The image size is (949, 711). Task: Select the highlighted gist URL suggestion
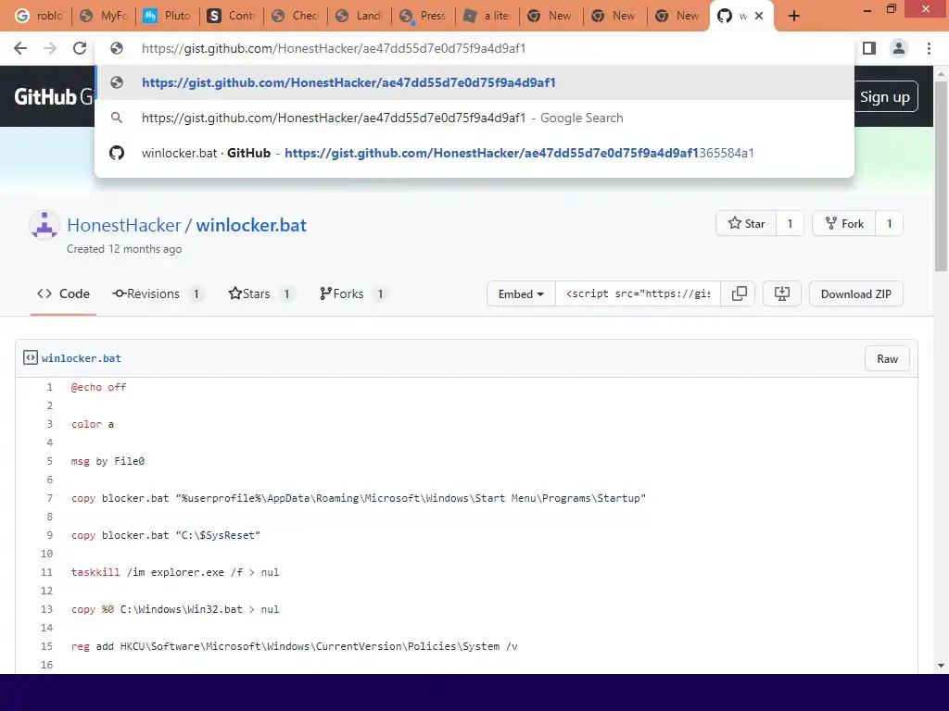click(474, 82)
